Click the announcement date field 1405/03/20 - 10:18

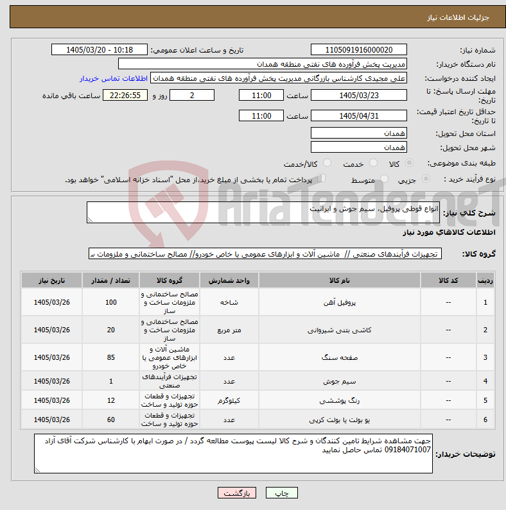[100, 50]
